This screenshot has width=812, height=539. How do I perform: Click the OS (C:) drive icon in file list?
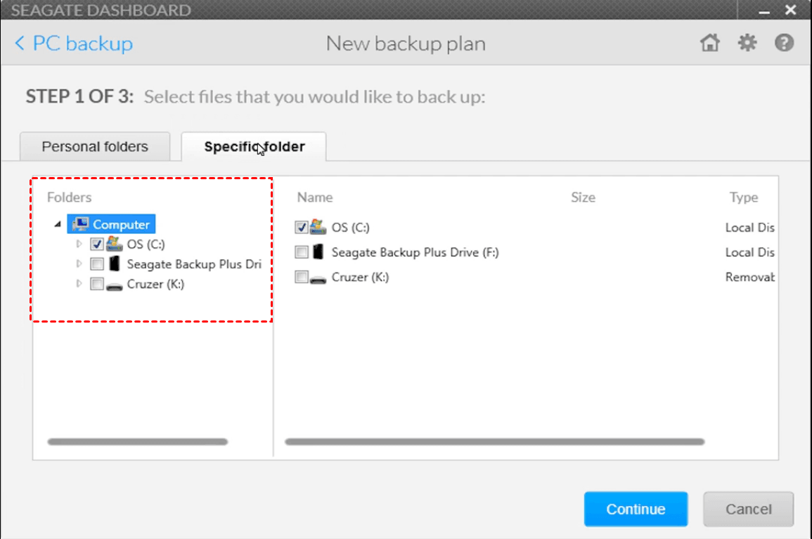[x=320, y=227]
